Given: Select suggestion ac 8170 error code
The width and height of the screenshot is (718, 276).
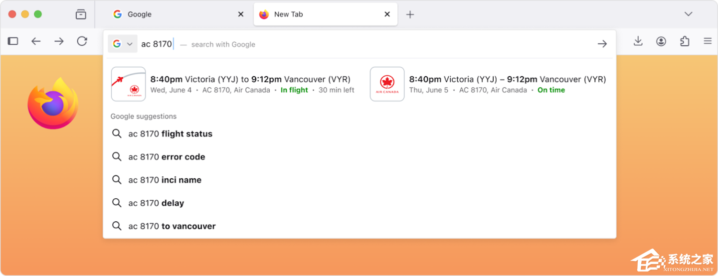Looking at the screenshot, I should point(359,157).
